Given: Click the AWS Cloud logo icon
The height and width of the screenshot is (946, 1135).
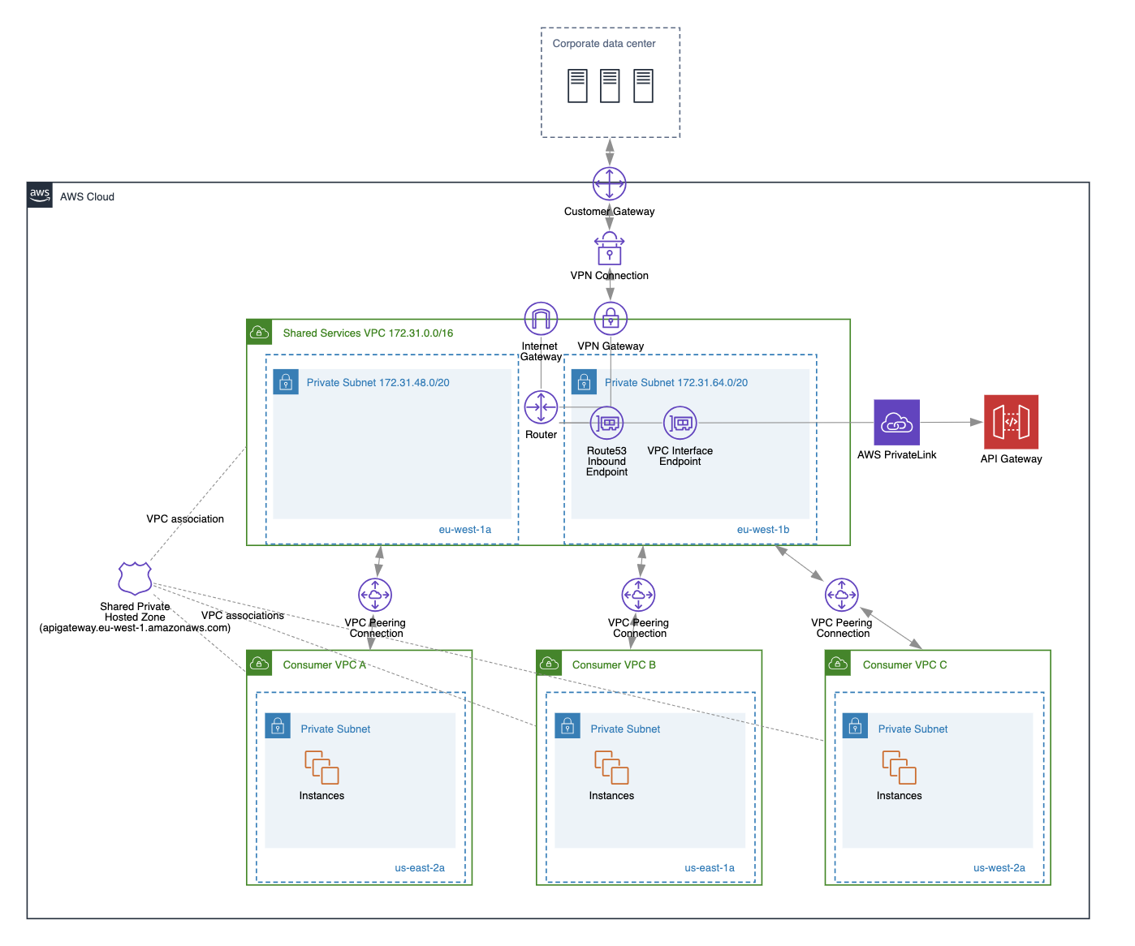Looking at the screenshot, I should tap(40, 195).
